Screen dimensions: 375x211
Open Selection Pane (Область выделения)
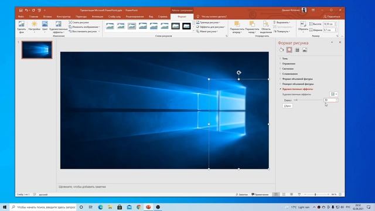pyautogui.click(x=265, y=27)
